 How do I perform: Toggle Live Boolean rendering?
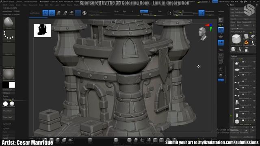[35, 13]
